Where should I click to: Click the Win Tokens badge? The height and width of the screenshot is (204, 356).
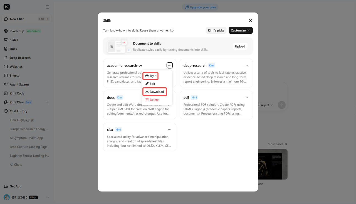pos(34,31)
